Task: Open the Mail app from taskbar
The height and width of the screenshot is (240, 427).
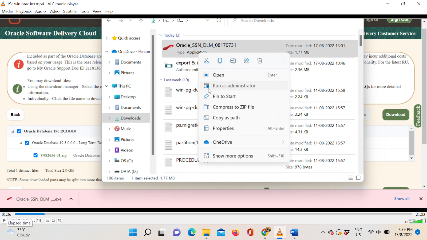Action: coord(221,233)
